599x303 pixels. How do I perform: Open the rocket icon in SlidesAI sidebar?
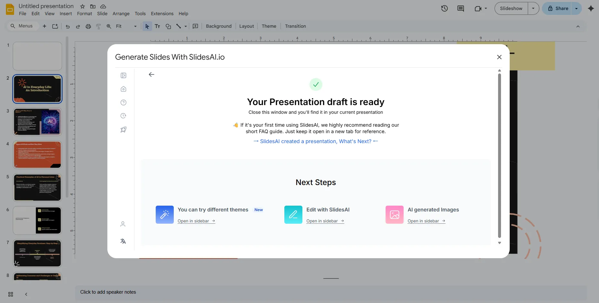click(123, 130)
